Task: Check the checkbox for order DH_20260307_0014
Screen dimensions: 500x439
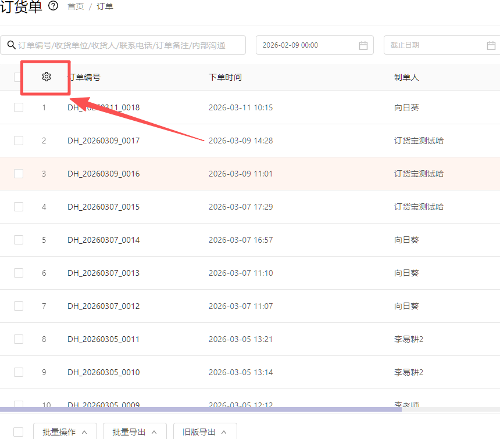Action: (x=19, y=240)
